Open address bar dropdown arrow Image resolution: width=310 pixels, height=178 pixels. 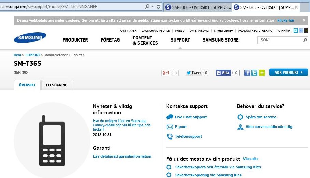click(153, 7)
